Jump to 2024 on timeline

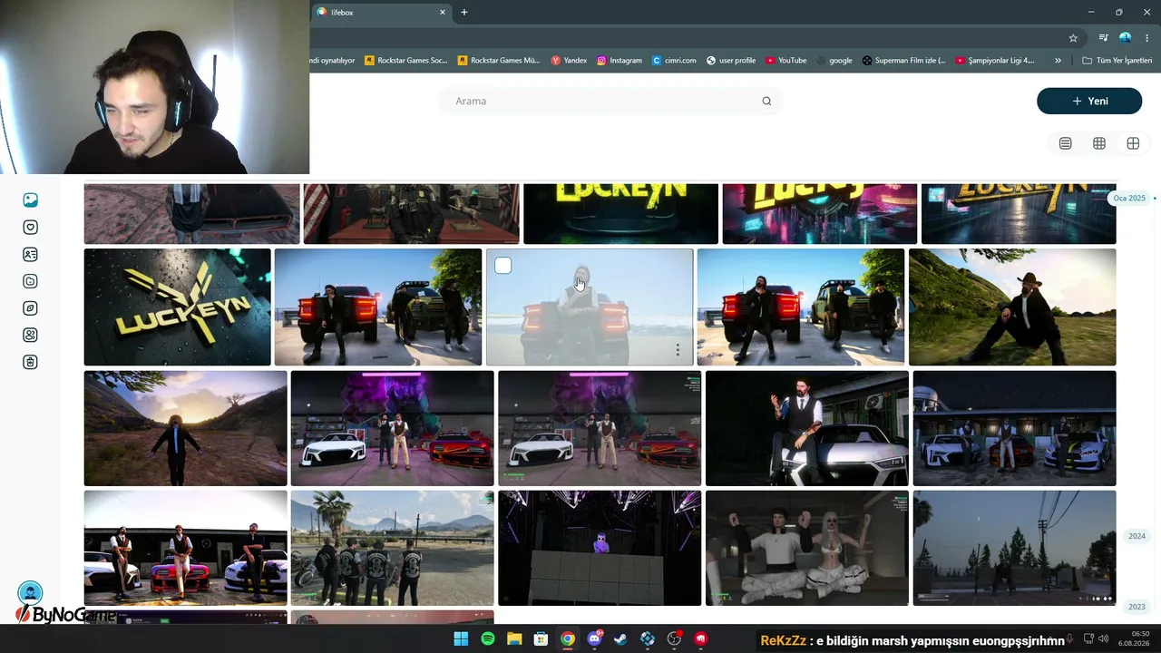pyautogui.click(x=1137, y=536)
